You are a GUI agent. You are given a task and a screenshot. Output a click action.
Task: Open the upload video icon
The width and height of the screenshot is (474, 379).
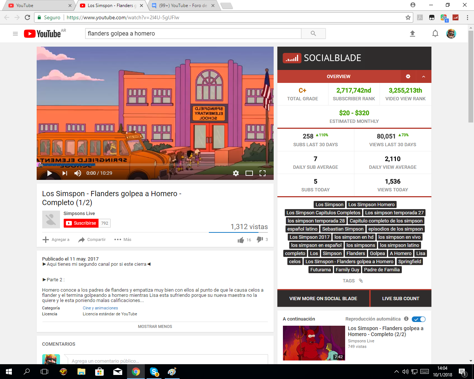(413, 34)
